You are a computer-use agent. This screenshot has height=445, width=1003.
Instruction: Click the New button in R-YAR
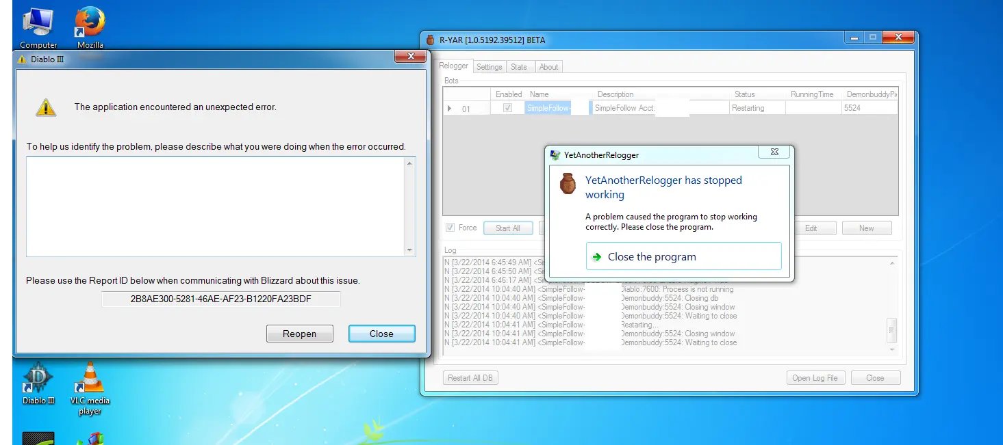tap(867, 228)
